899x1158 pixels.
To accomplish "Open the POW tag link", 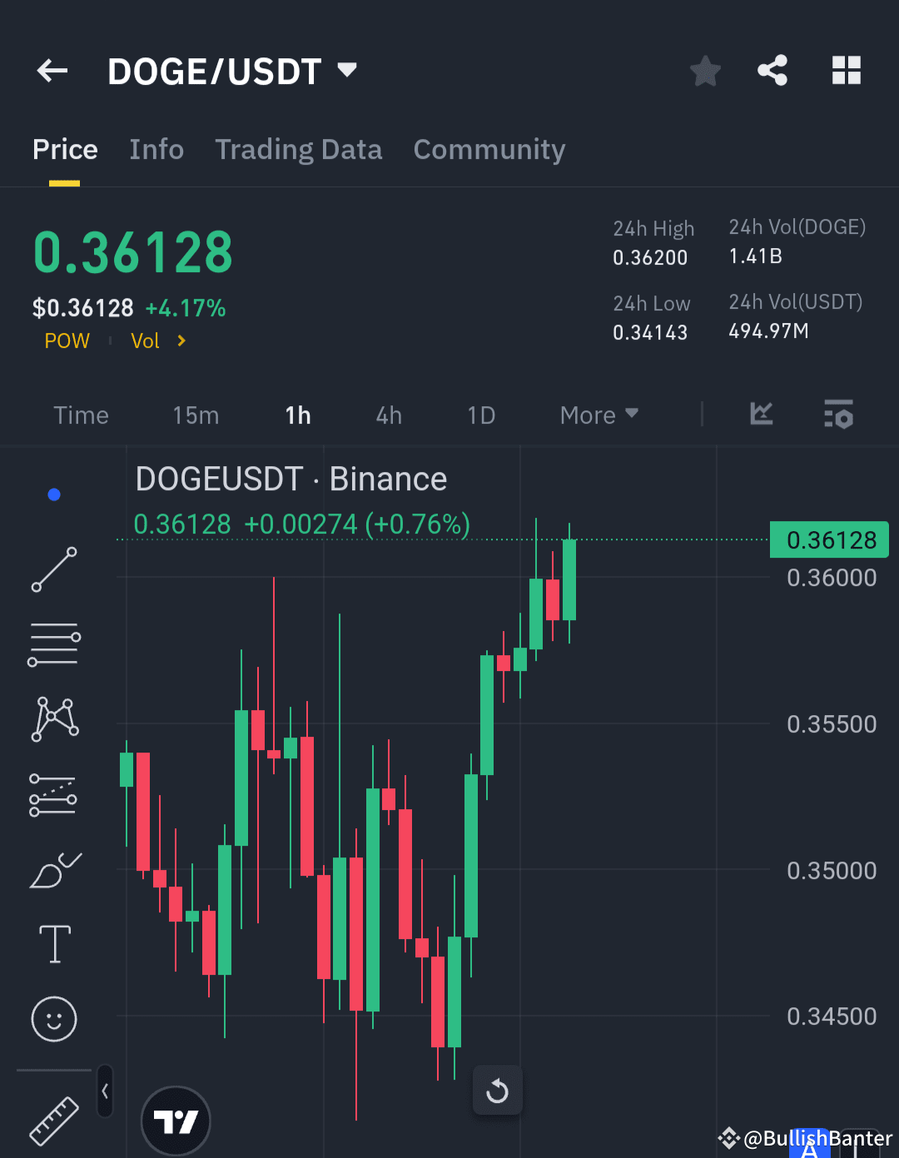I will 67,340.
